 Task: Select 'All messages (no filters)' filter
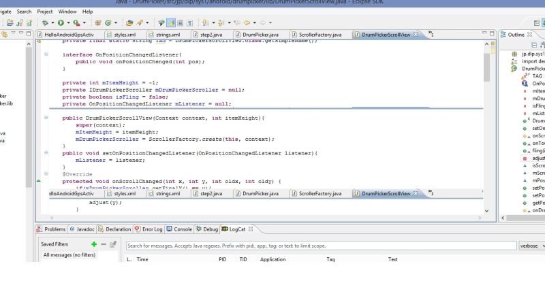click(69, 255)
